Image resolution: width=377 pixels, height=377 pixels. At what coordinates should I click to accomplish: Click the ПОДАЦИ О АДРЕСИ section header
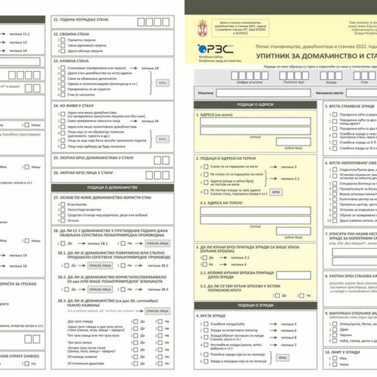[254, 104]
